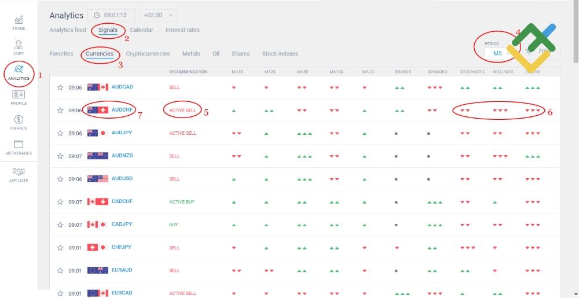Screen dimensions: 579x298
Task: Click the 09:07:13 time field
Action: (111, 15)
